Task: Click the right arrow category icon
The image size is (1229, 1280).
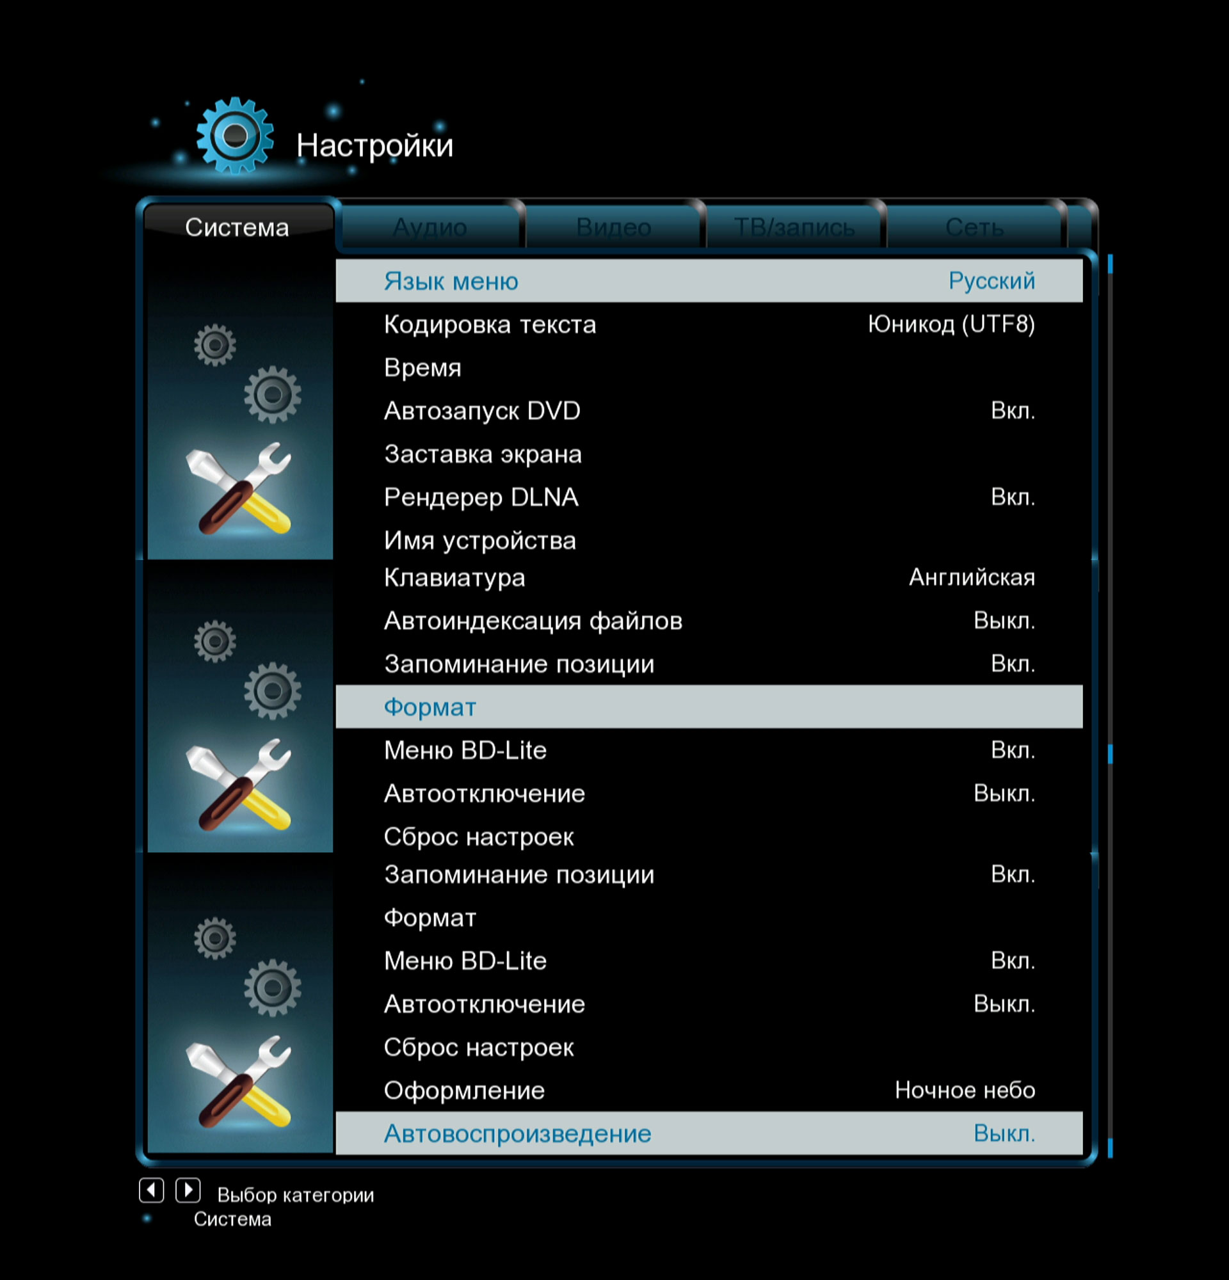Action: [x=188, y=1190]
